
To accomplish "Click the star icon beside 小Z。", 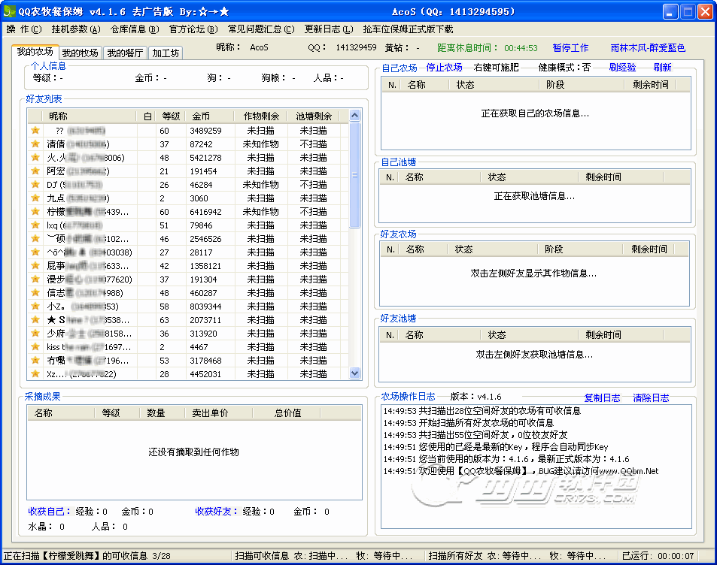I will tap(35, 307).
